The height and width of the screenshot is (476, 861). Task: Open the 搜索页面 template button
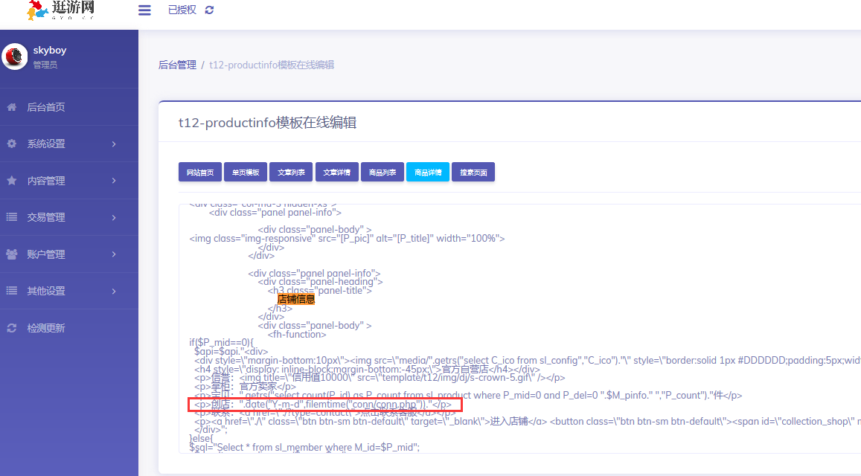click(x=473, y=172)
